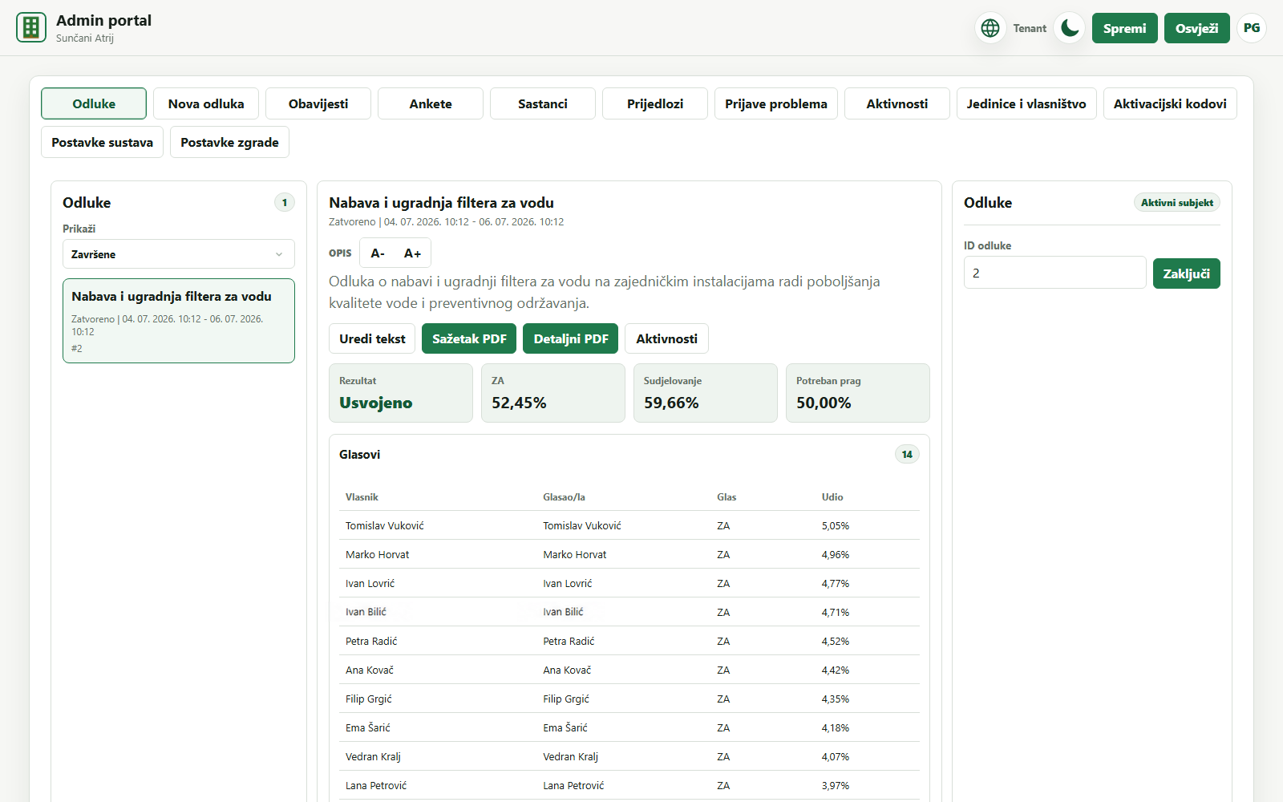Toggle dark mode with moon icon

pyautogui.click(x=1070, y=28)
